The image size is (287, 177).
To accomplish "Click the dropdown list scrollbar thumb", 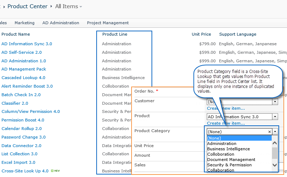I will click(275, 152).
